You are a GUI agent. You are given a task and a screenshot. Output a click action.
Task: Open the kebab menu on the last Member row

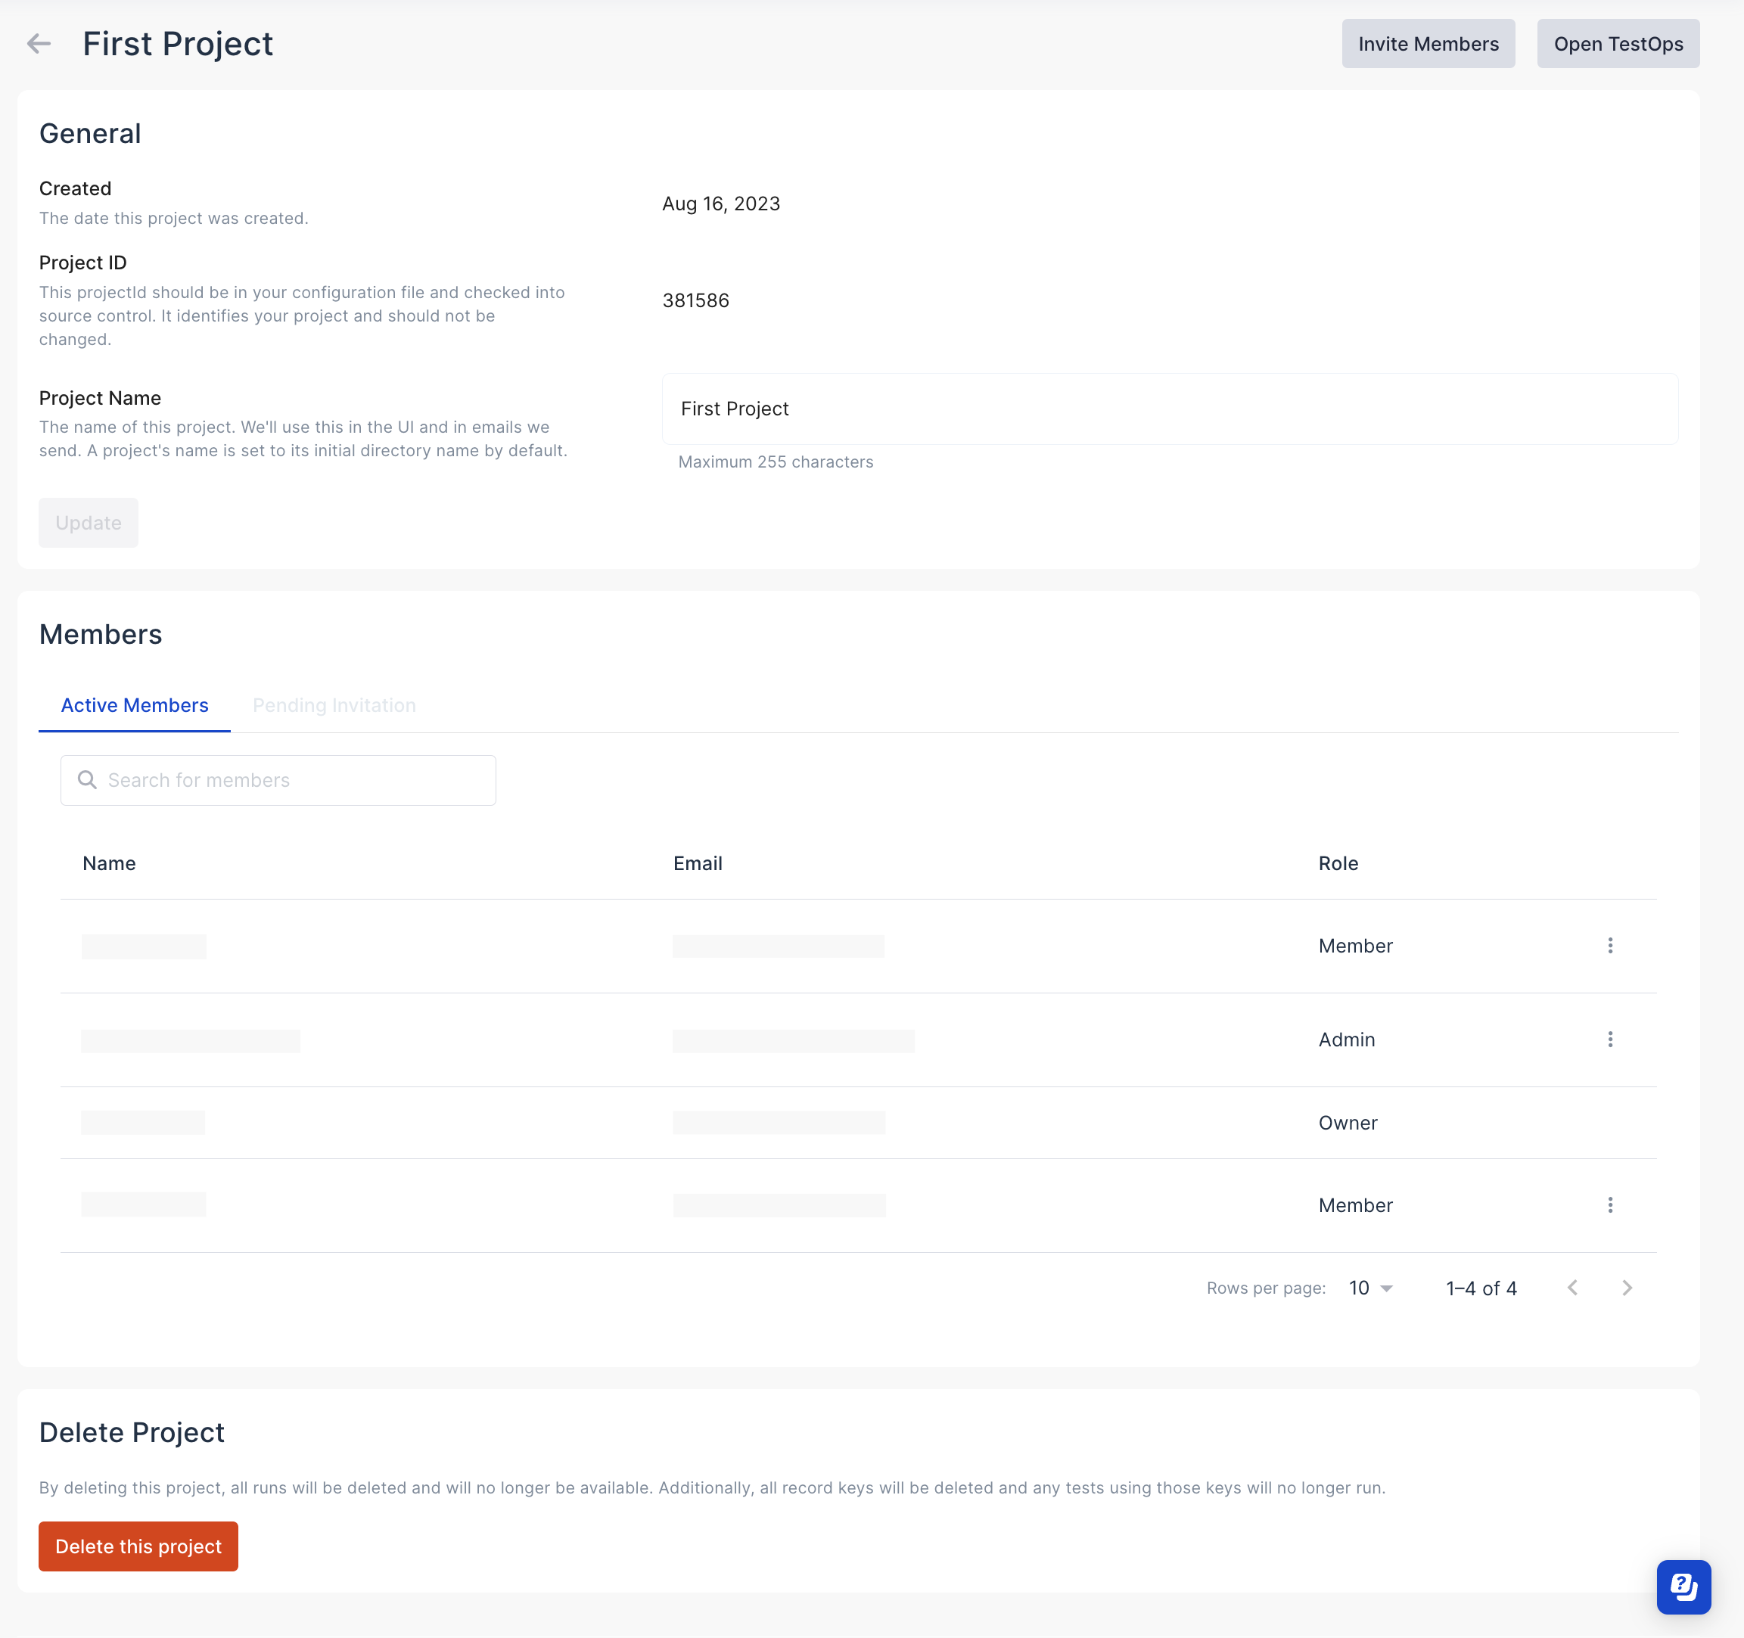(x=1611, y=1204)
